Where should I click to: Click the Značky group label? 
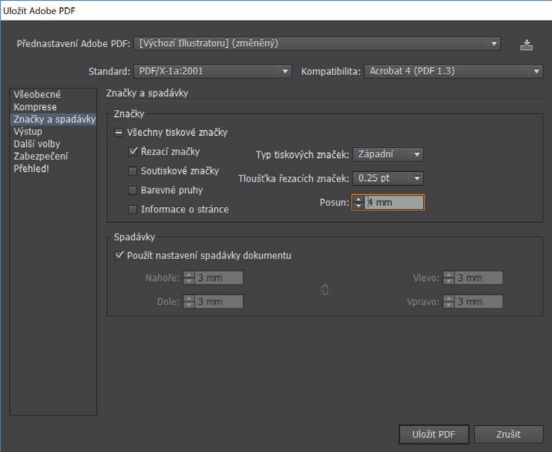(x=129, y=114)
